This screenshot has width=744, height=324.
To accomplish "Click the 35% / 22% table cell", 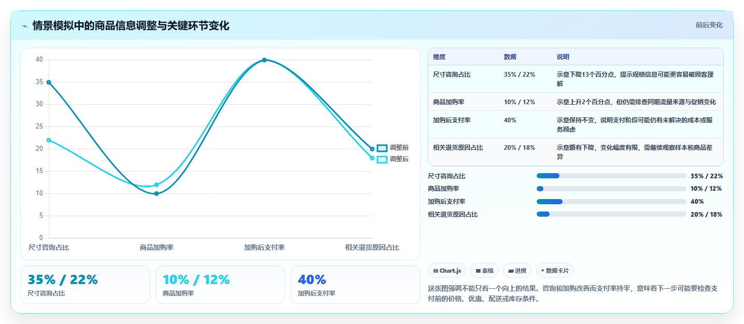I will [x=519, y=75].
